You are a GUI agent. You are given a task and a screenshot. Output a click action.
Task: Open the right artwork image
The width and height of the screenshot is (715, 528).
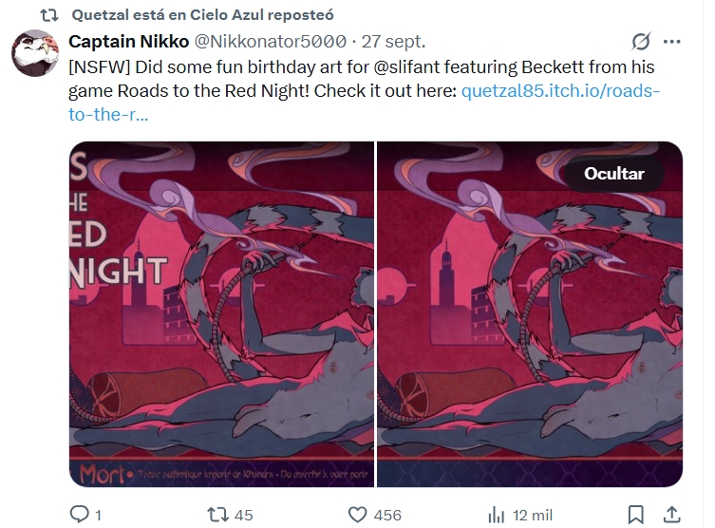pos(530,314)
